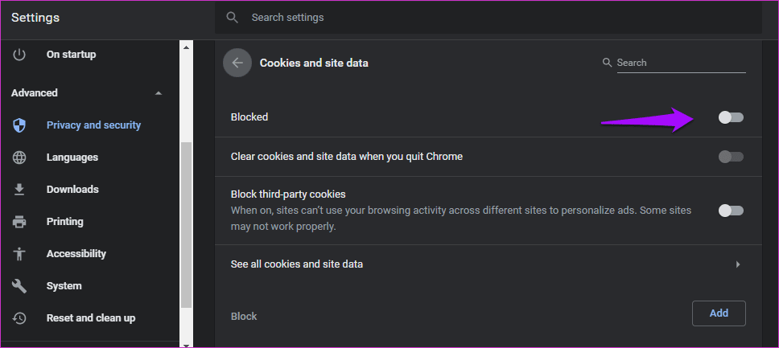Viewport: 779px width, 348px height.
Task: Collapse the Advanced section arrow
Action: pyautogui.click(x=159, y=93)
